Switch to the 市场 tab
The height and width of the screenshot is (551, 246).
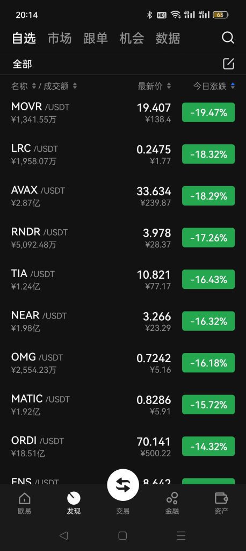(60, 38)
